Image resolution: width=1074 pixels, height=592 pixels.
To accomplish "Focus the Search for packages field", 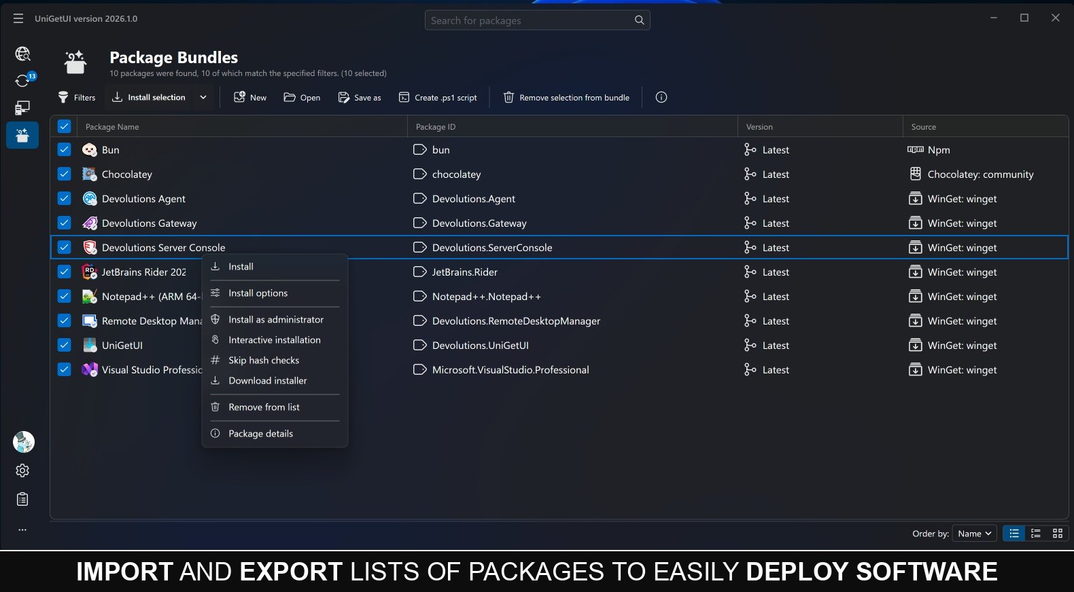I will click(537, 20).
